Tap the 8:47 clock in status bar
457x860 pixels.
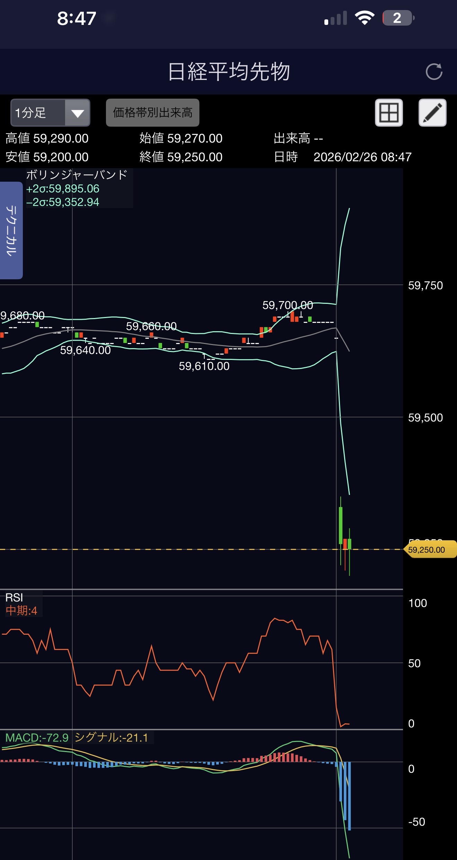click(x=77, y=18)
